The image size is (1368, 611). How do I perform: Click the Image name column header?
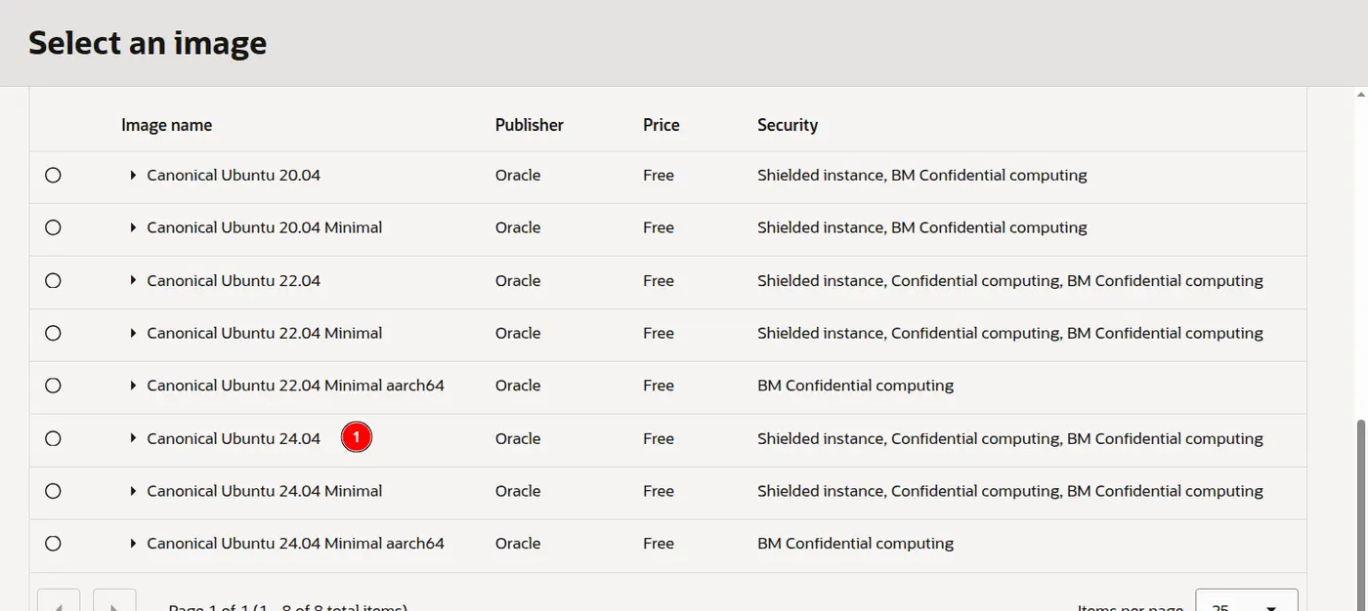tap(166, 125)
